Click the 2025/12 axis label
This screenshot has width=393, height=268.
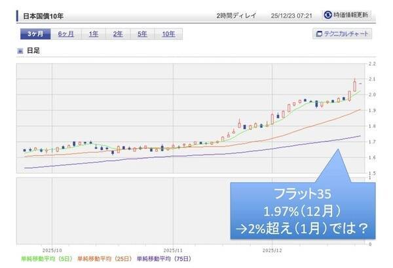tap(272, 250)
